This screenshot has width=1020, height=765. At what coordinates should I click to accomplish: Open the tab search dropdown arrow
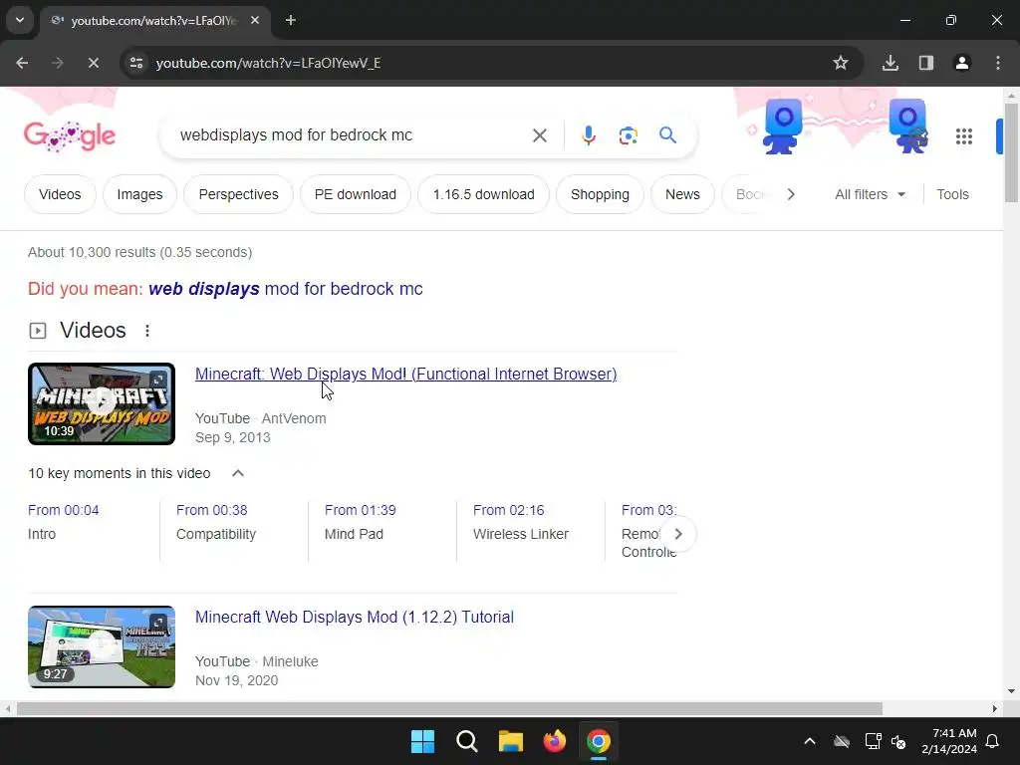pos(20,20)
